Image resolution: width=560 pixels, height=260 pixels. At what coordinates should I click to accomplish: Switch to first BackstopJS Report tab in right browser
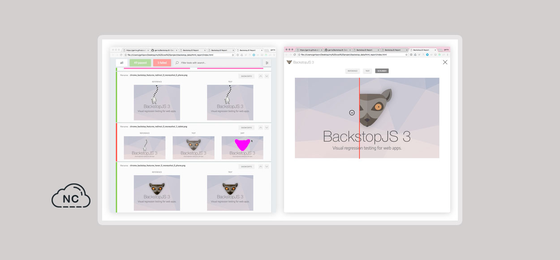click(366, 50)
